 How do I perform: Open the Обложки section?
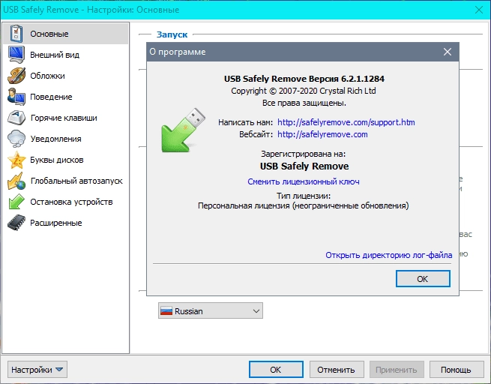tap(66, 76)
